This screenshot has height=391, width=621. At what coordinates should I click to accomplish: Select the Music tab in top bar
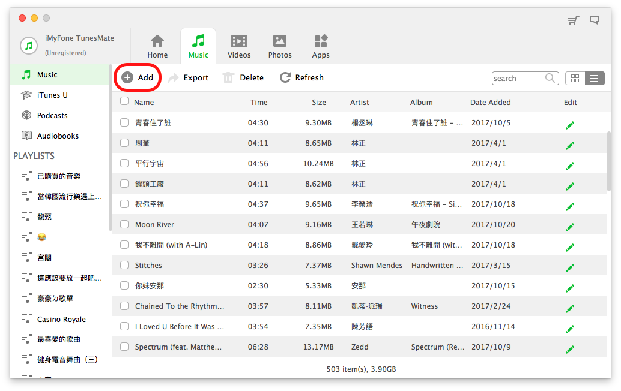pos(198,46)
